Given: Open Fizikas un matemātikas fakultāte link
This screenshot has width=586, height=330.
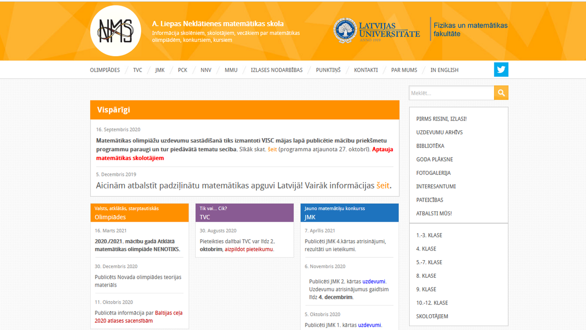Looking at the screenshot, I should pos(471,29).
